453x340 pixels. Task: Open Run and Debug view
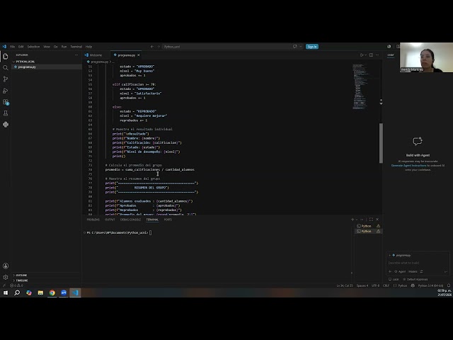[6, 91]
